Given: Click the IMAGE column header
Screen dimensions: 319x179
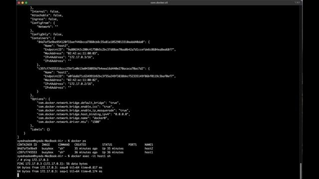Looking at the screenshot, I should pos(46,145).
